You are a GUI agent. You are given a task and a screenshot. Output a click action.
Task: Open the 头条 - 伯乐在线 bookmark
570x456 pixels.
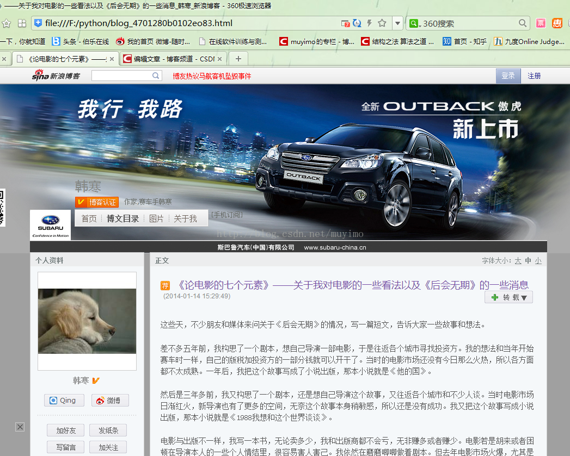point(81,42)
